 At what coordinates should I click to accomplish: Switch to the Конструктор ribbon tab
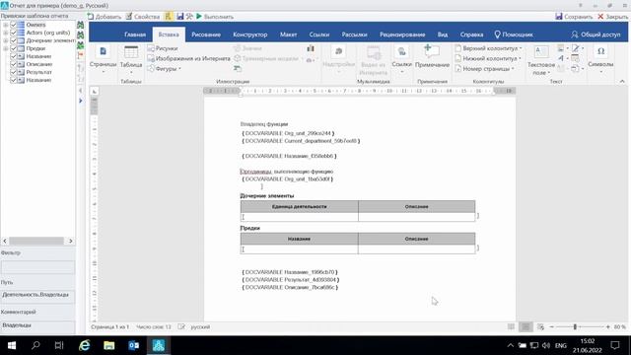point(249,35)
